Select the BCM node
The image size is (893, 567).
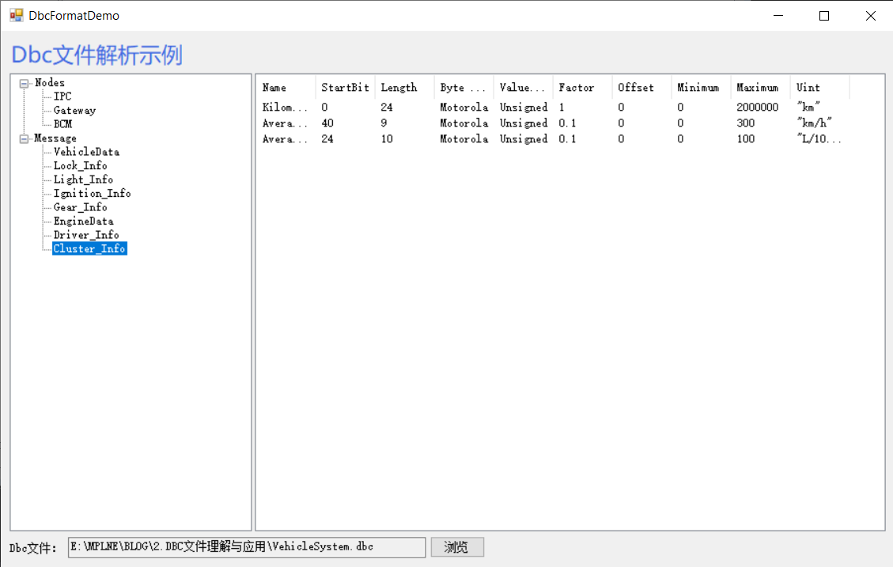[62, 124]
